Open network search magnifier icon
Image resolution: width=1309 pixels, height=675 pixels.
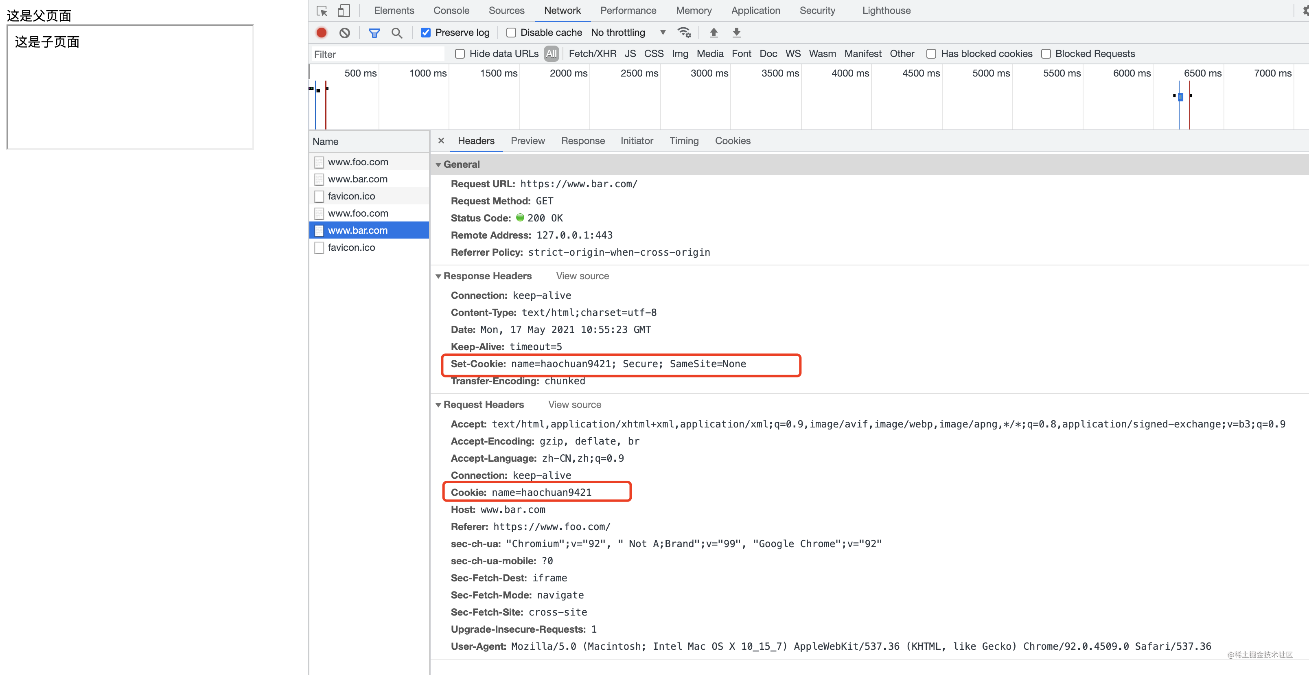[x=397, y=33]
